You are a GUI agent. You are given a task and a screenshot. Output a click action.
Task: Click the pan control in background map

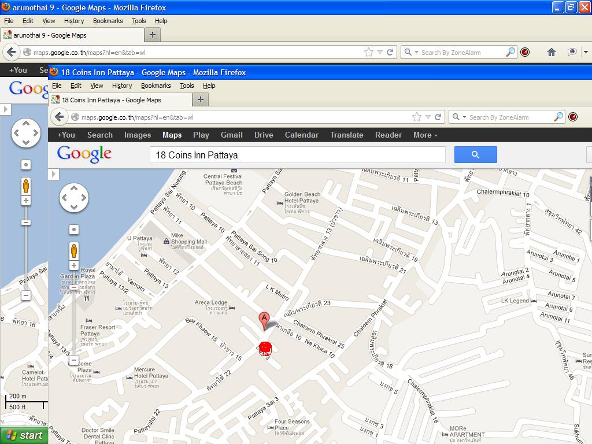pos(26,133)
